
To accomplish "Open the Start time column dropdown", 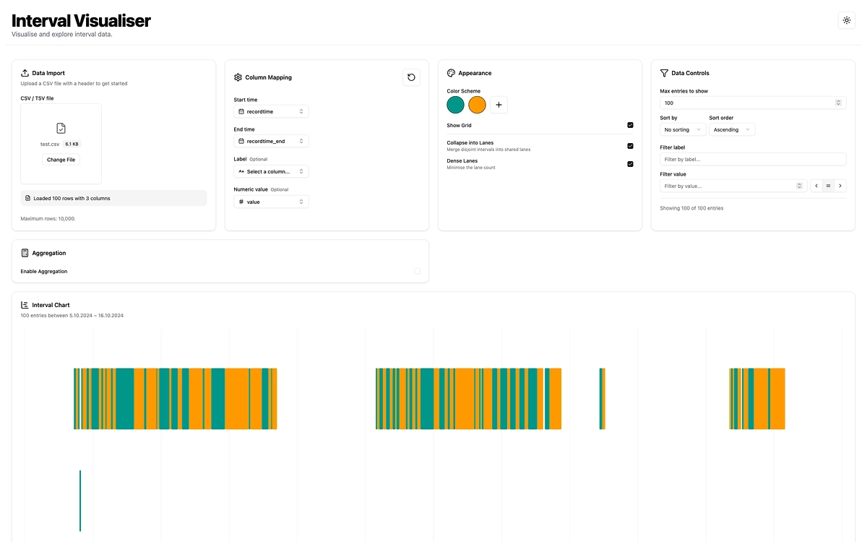I will click(x=271, y=111).
